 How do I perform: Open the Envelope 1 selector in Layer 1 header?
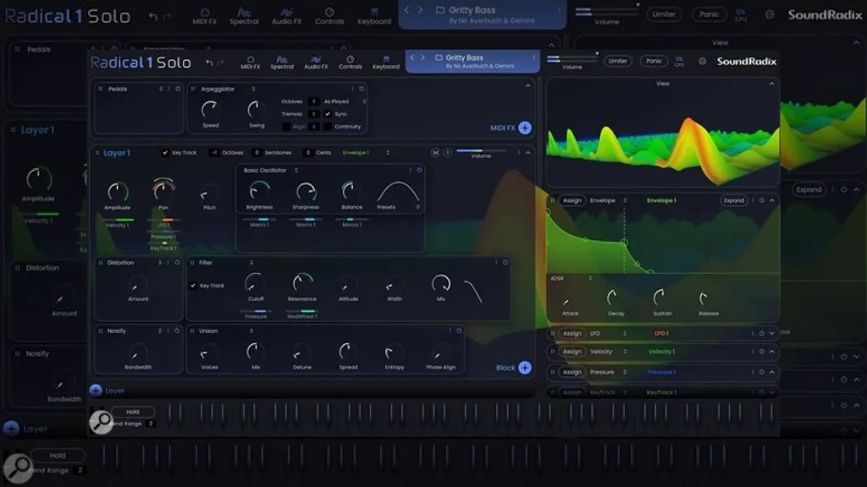tap(366, 152)
